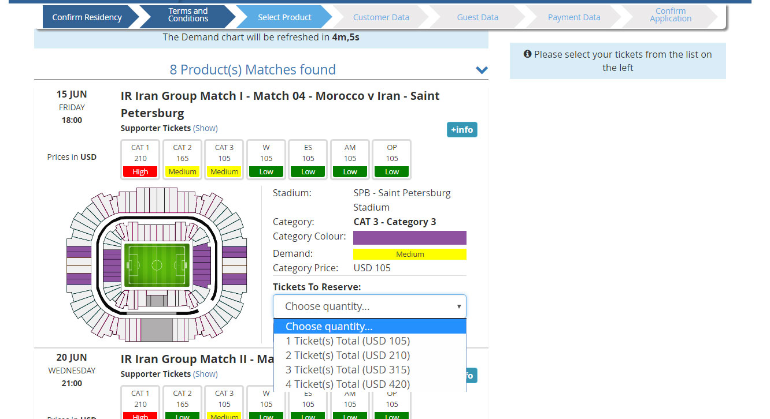Show Supporter Tickets details for first match
The width and height of the screenshot is (770, 419).
click(x=205, y=128)
